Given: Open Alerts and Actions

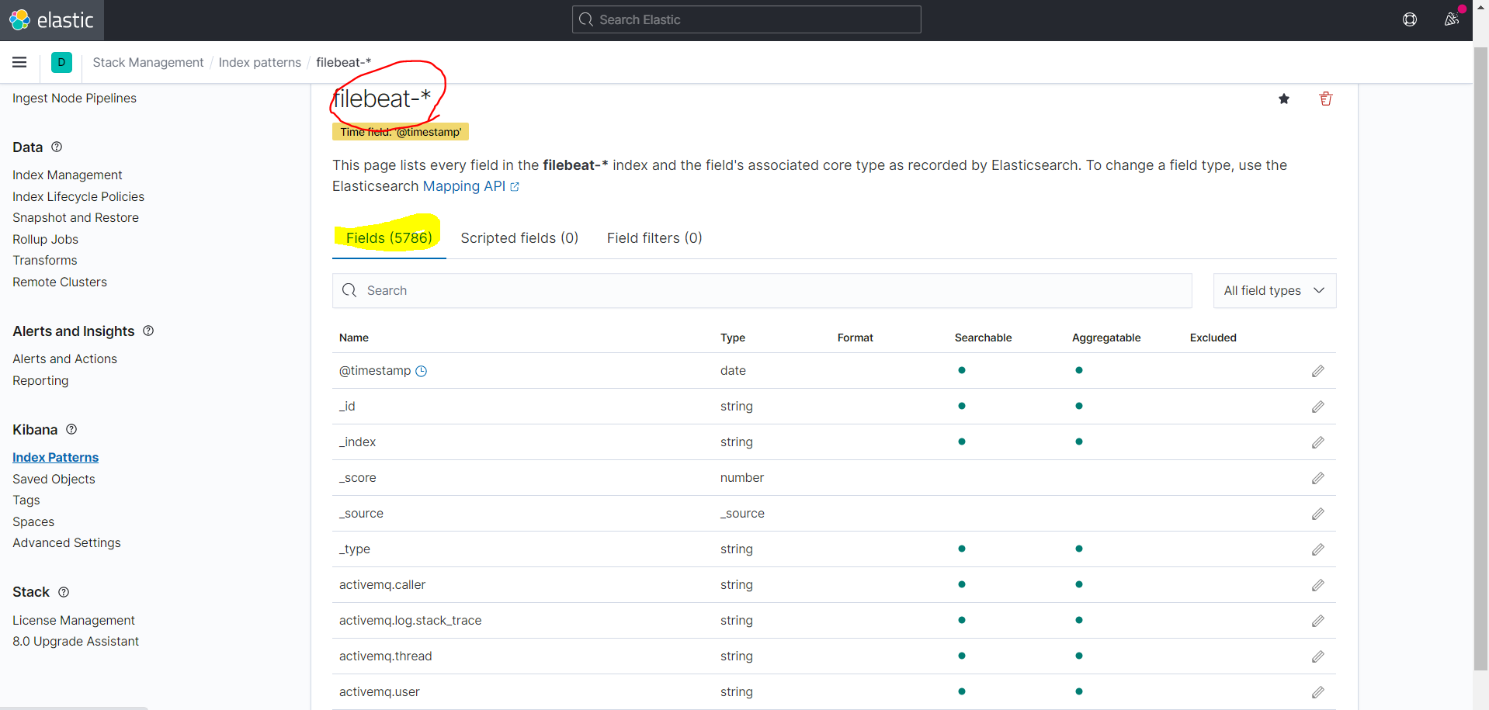Looking at the screenshot, I should coord(64,358).
